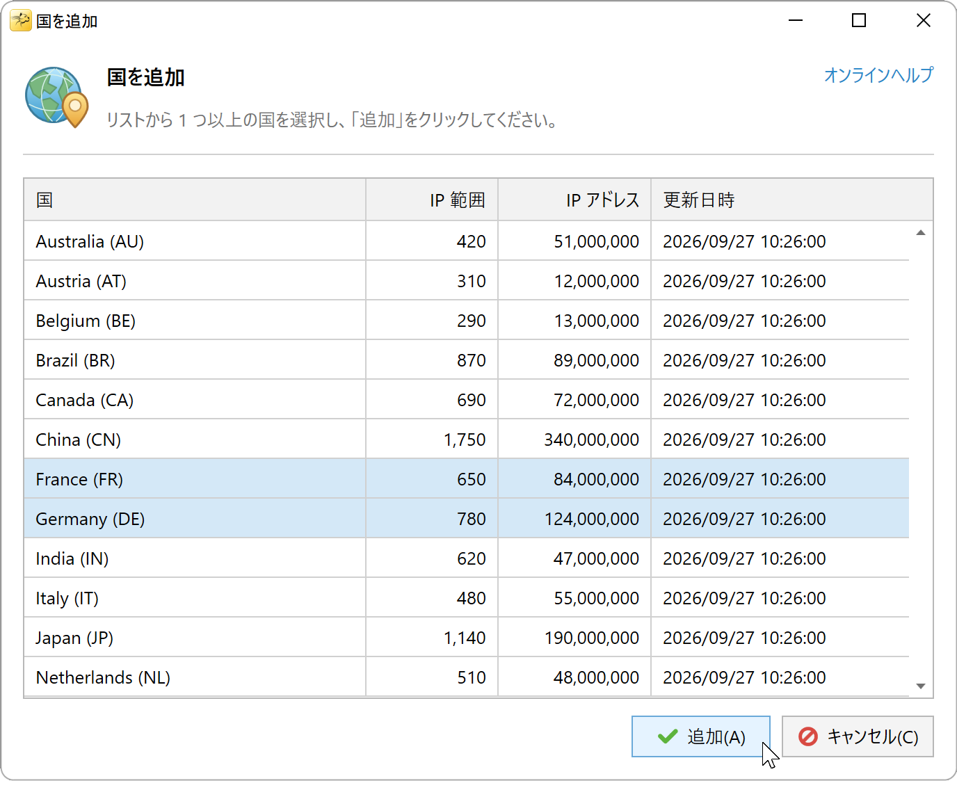
Task: Select the India (IN) row
Action: (x=467, y=558)
